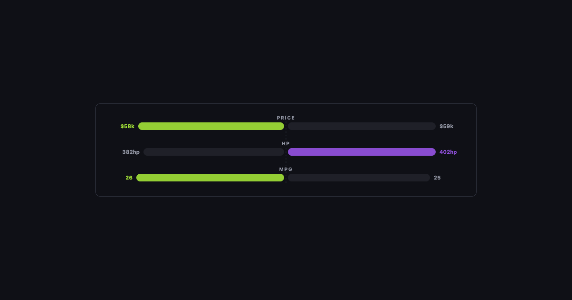The width and height of the screenshot is (572, 300).
Task: Click the PRICE row heading
Action: point(286,118)
